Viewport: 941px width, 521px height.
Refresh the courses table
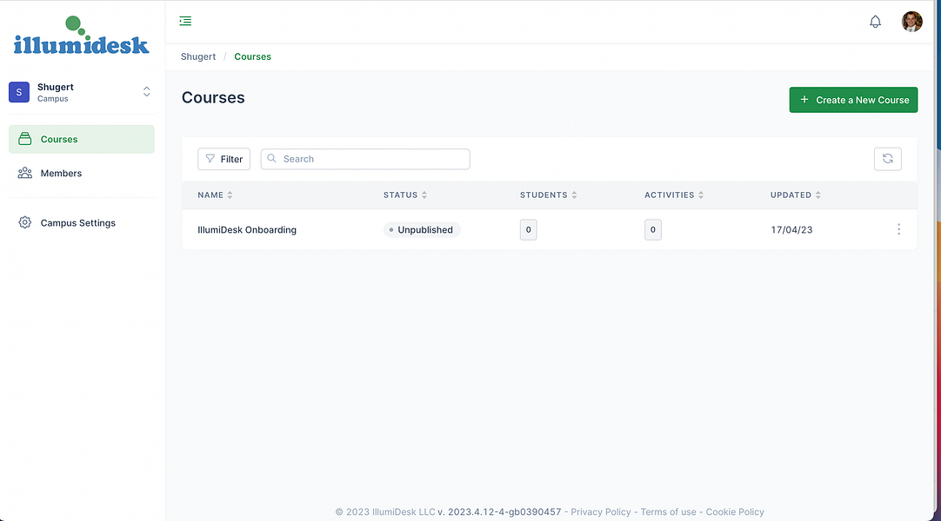click(x=888, y=159)
